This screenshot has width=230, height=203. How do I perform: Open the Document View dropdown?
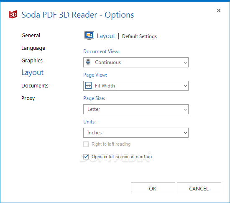click(136, 62)
